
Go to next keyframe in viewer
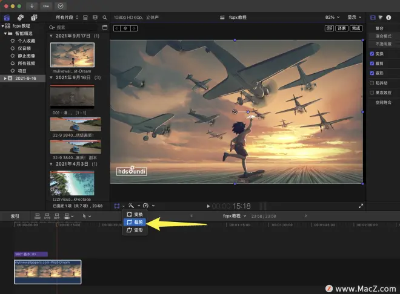[134, 28]
